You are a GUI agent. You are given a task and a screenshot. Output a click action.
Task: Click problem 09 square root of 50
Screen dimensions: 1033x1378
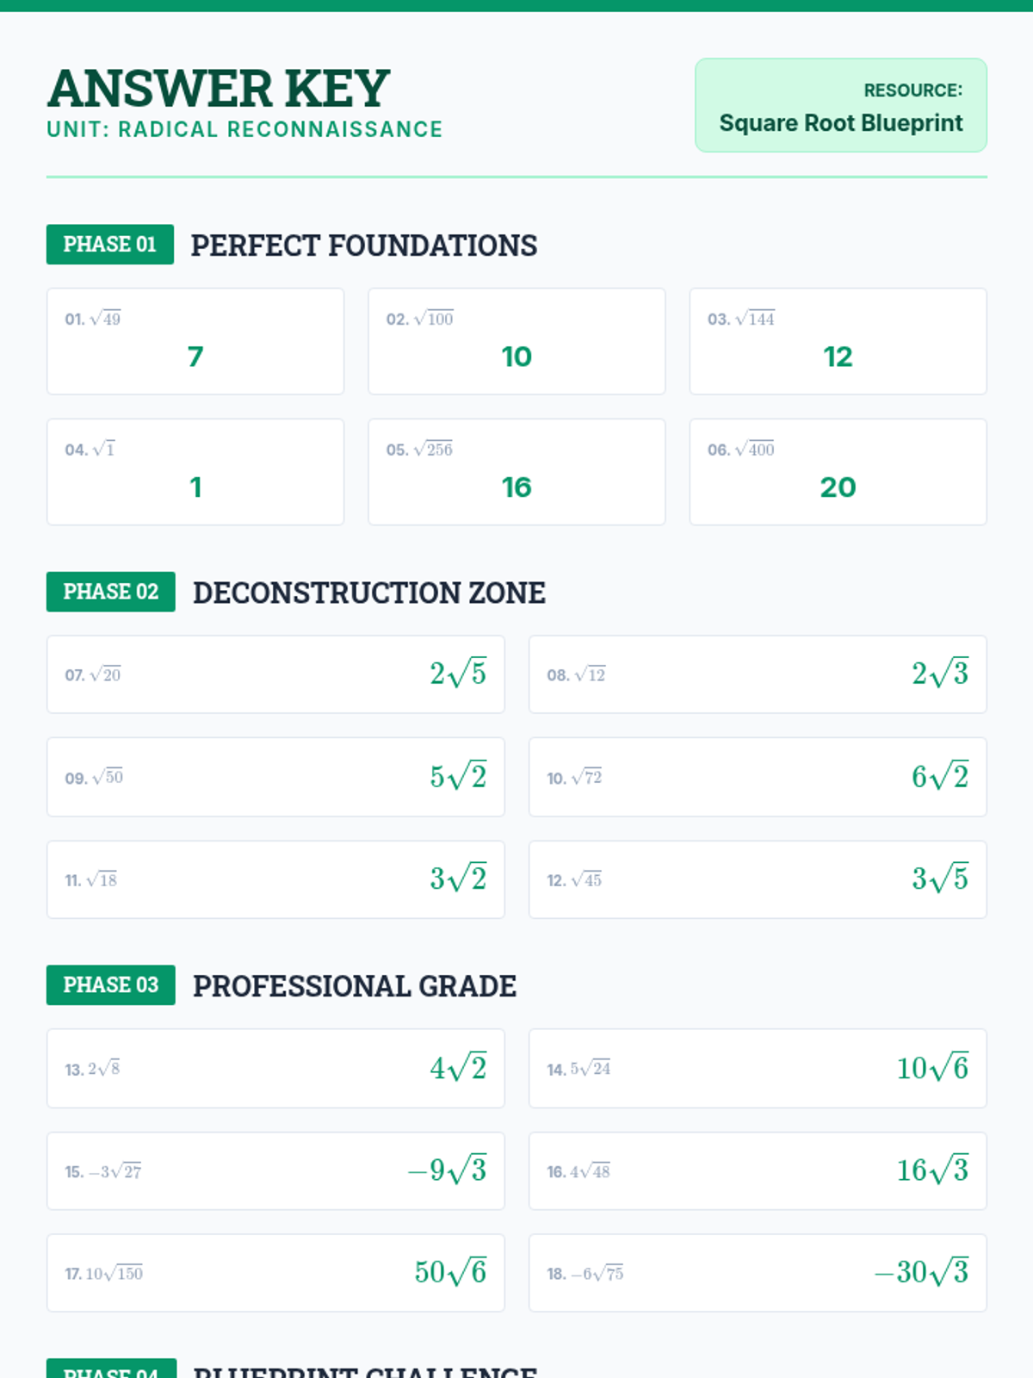tap(275, 777)
